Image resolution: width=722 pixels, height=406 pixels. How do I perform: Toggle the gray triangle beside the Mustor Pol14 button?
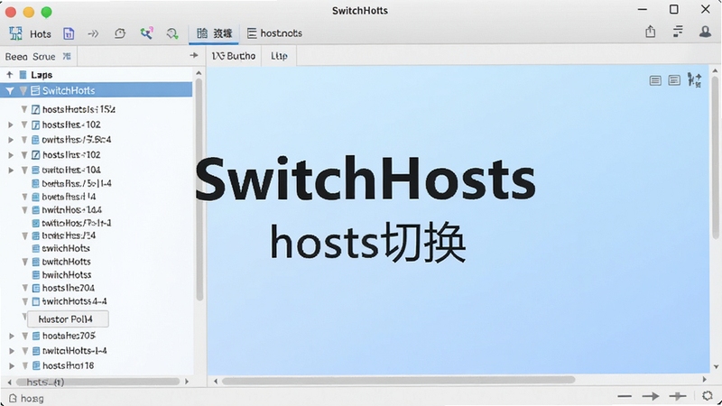[x=24, y=317]
